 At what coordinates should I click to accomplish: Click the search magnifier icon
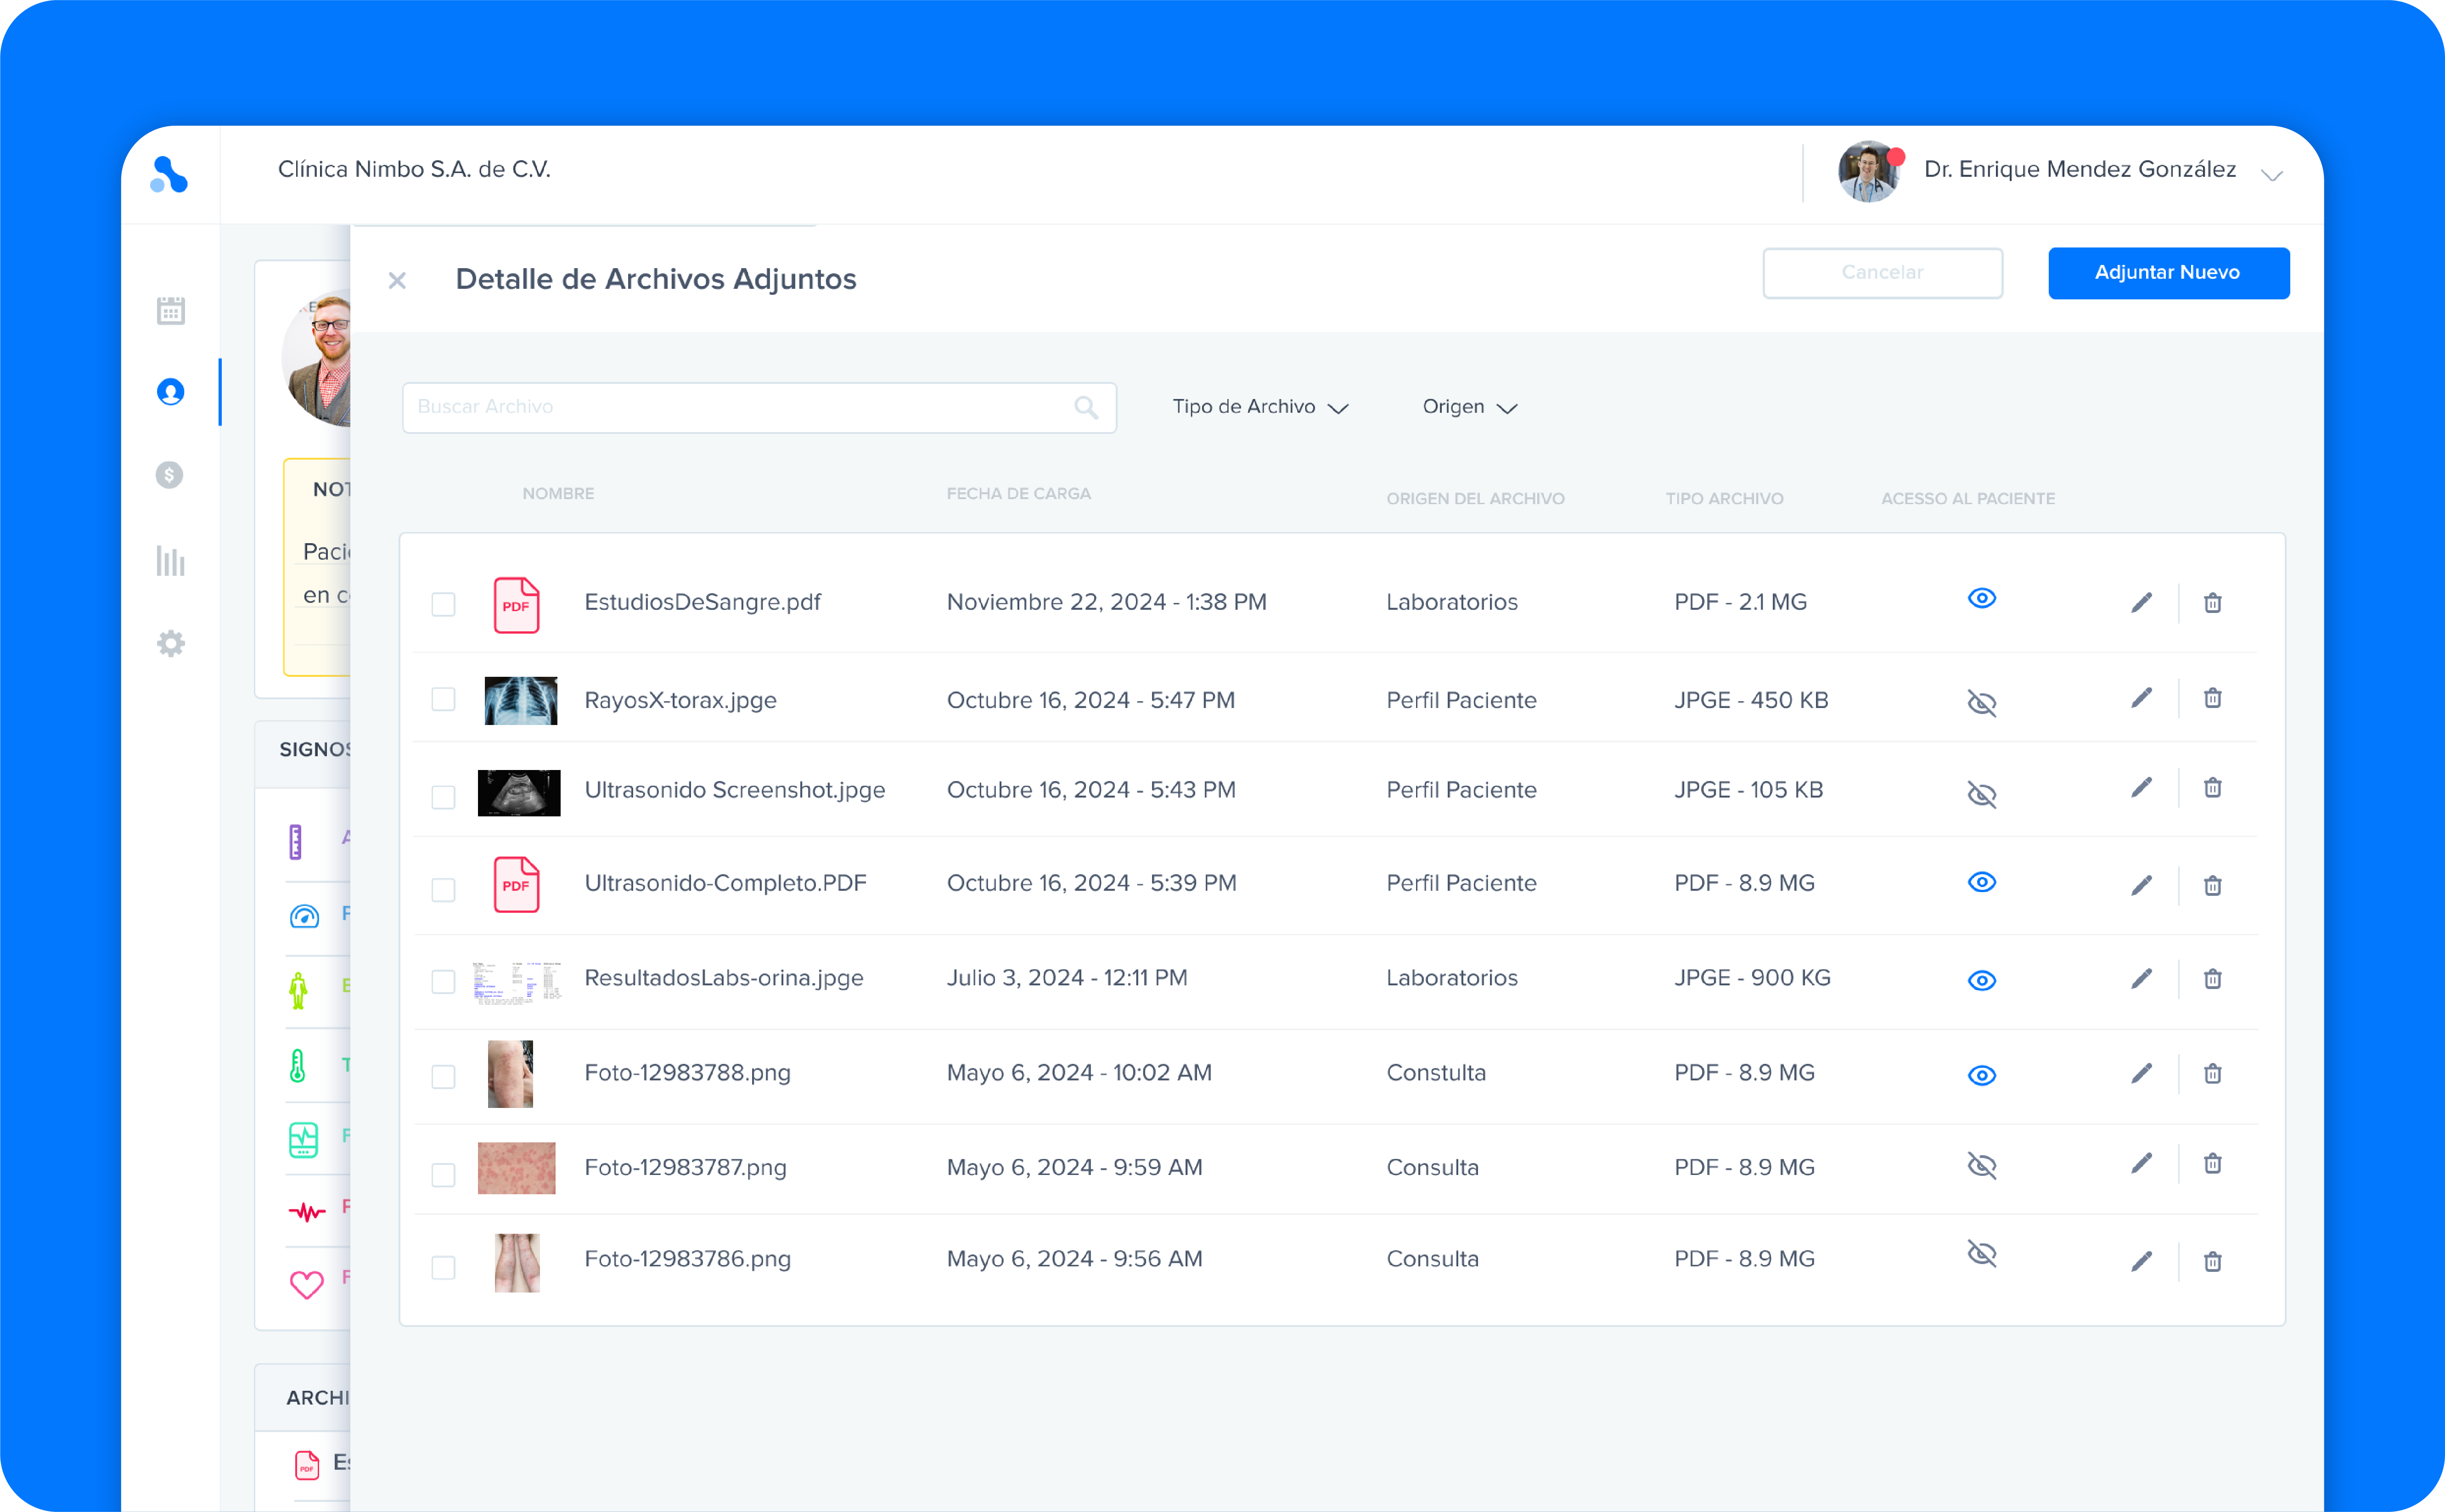pos(1086,407)
